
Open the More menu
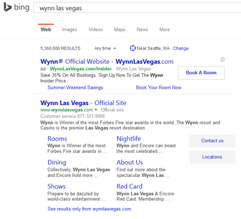point(164,30)
